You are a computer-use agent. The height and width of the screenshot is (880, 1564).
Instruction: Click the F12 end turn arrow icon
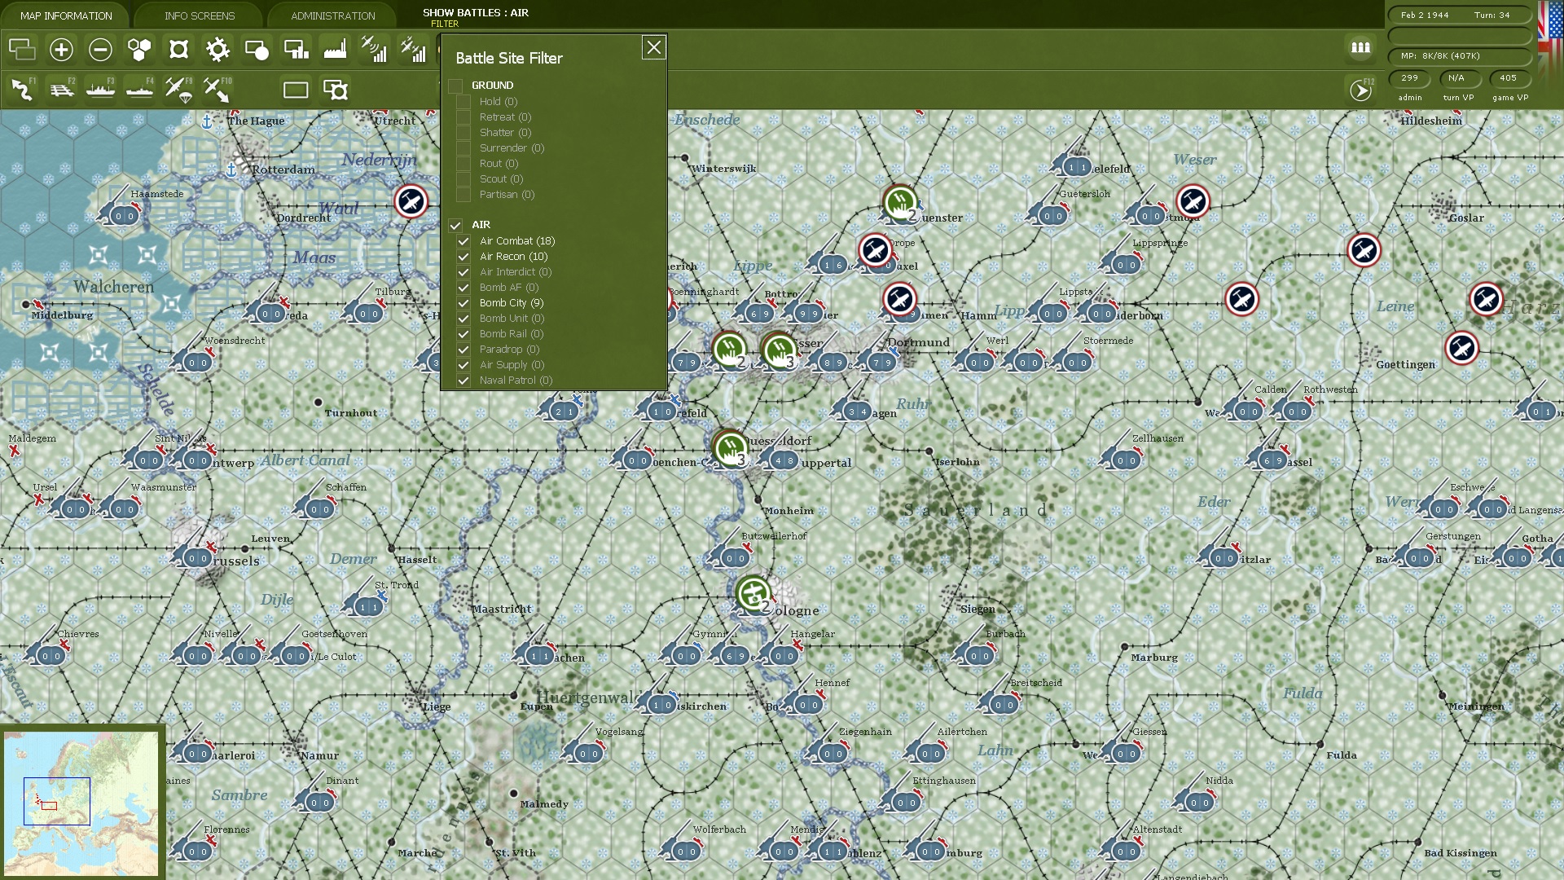click(1360, 90)
